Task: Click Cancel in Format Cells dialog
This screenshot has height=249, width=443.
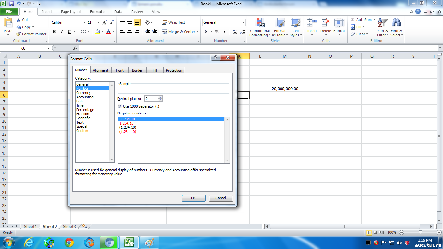Action: coord(221,198)
